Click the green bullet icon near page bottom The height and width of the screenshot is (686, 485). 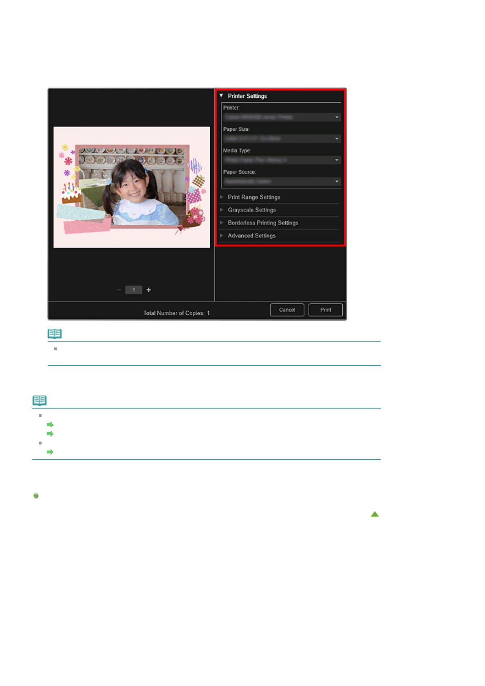36,496
